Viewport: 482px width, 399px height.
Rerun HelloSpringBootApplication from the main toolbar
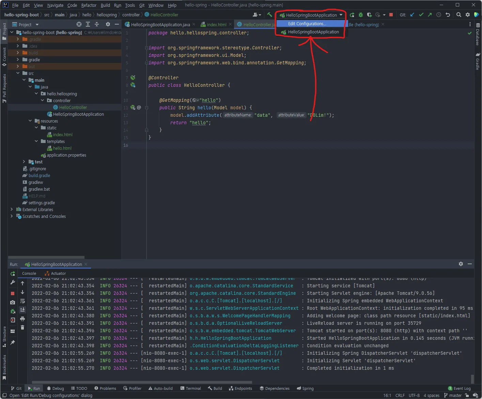352,15
